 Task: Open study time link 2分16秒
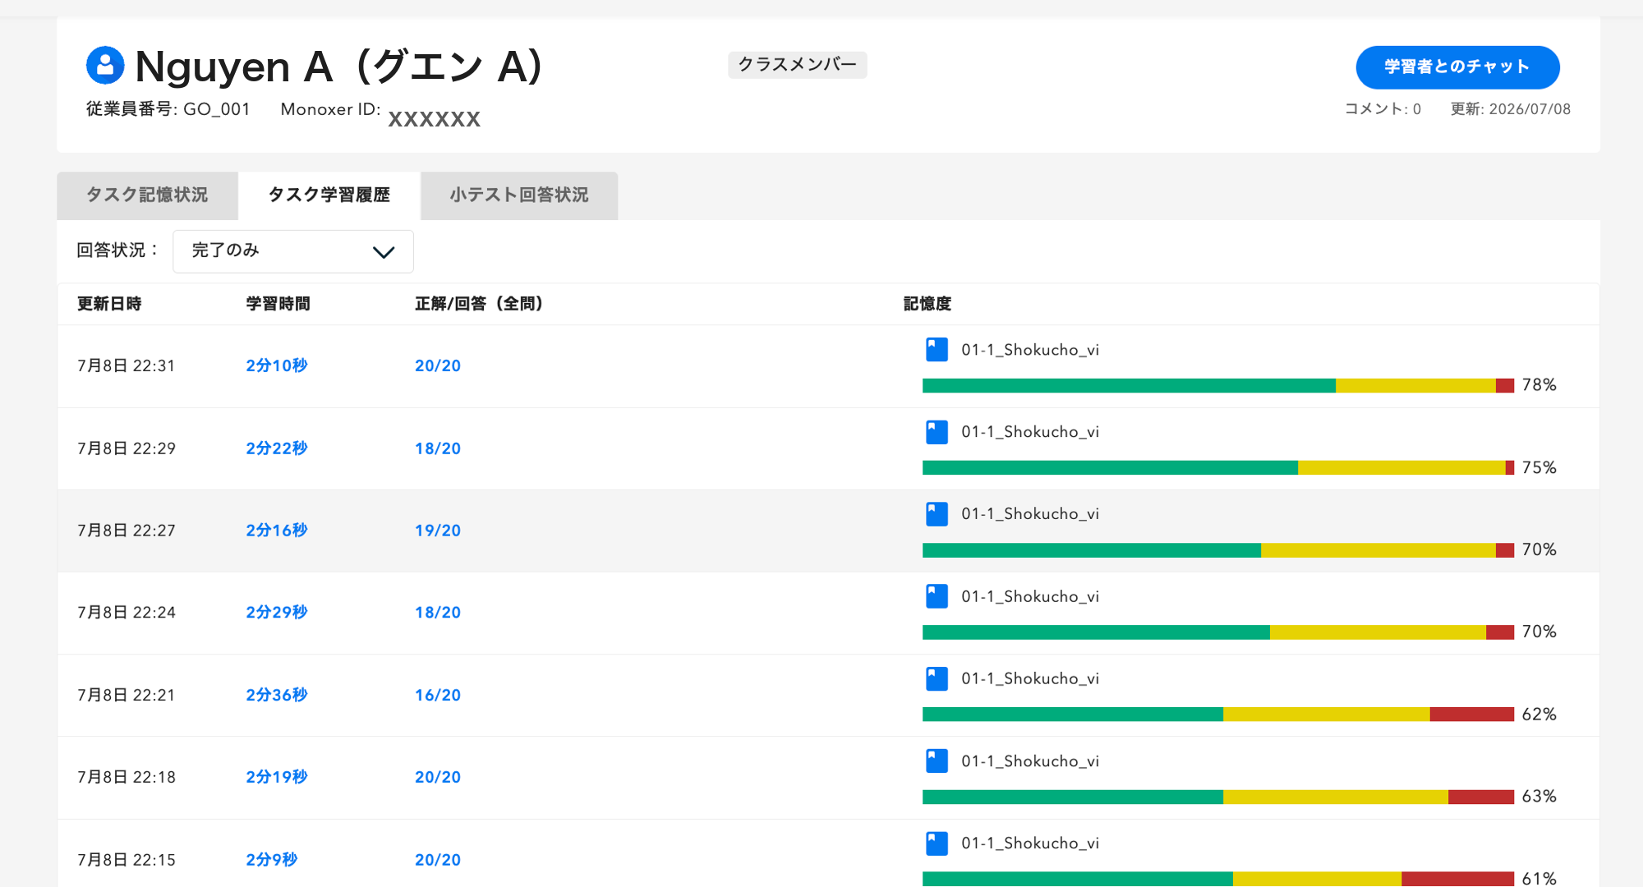point(277,531)
